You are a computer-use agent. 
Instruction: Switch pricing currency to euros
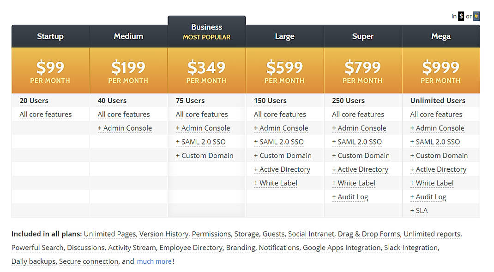(x=476, y=16)
